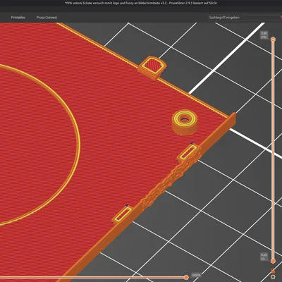Click the vertical layer slider track midpoint

(x=273, y=150)
